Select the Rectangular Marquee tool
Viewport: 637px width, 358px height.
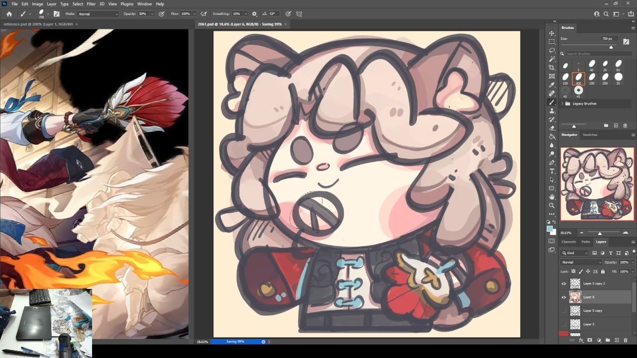pyautogui.click(x=552, y=42)
